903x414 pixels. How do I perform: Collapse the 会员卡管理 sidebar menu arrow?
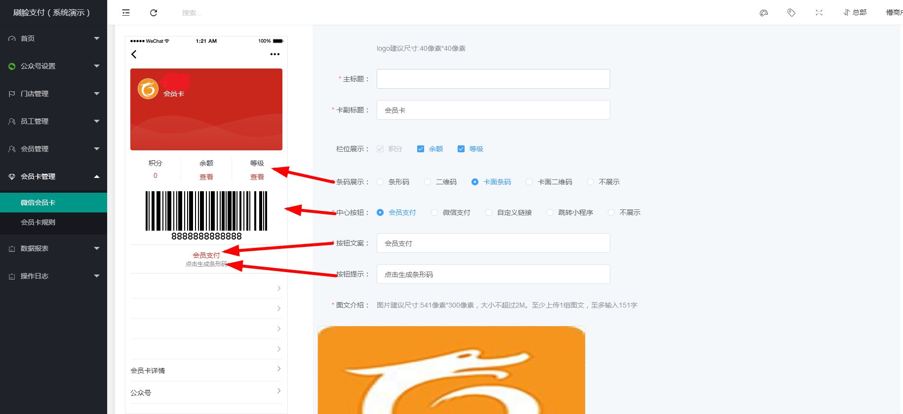coord(97,176)
